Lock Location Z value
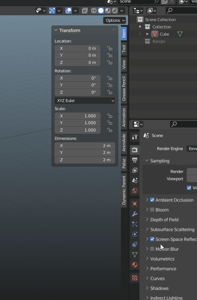 coord(109,62)
